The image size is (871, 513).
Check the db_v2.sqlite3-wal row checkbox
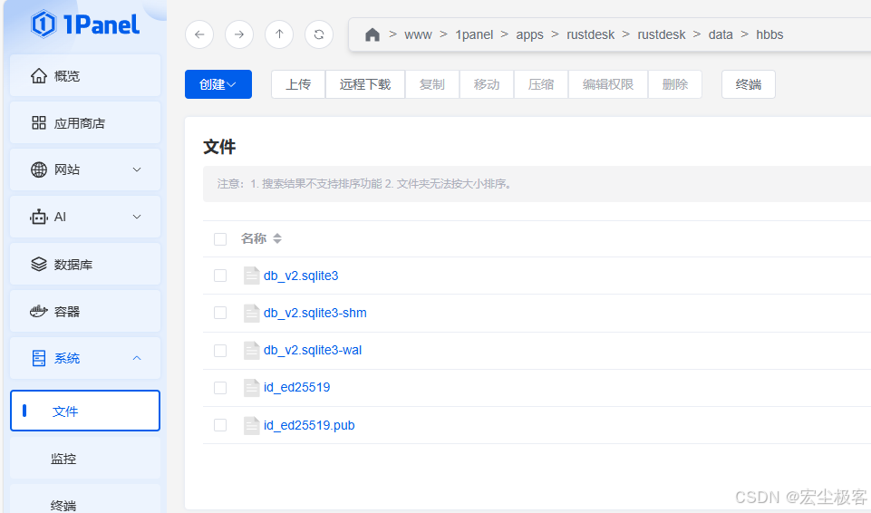point(220,351)
